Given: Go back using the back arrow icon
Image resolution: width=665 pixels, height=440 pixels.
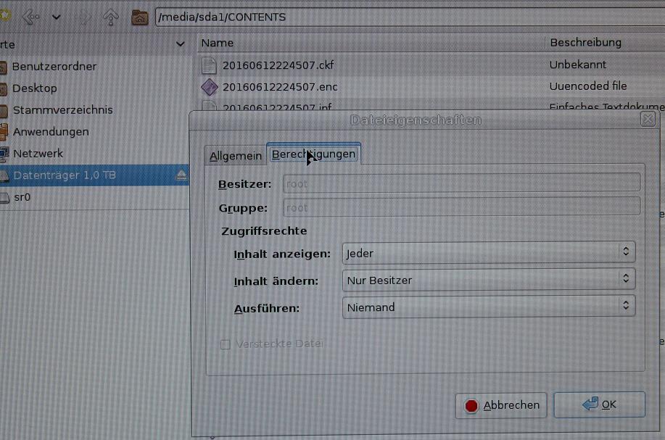Looking at the screenshot, I should 31,17.
